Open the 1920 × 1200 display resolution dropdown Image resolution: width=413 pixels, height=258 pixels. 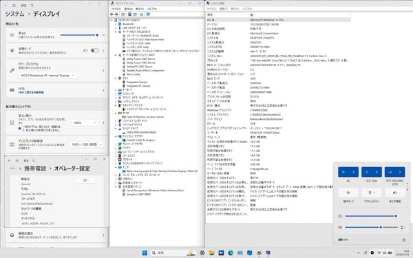coord(87,144)
